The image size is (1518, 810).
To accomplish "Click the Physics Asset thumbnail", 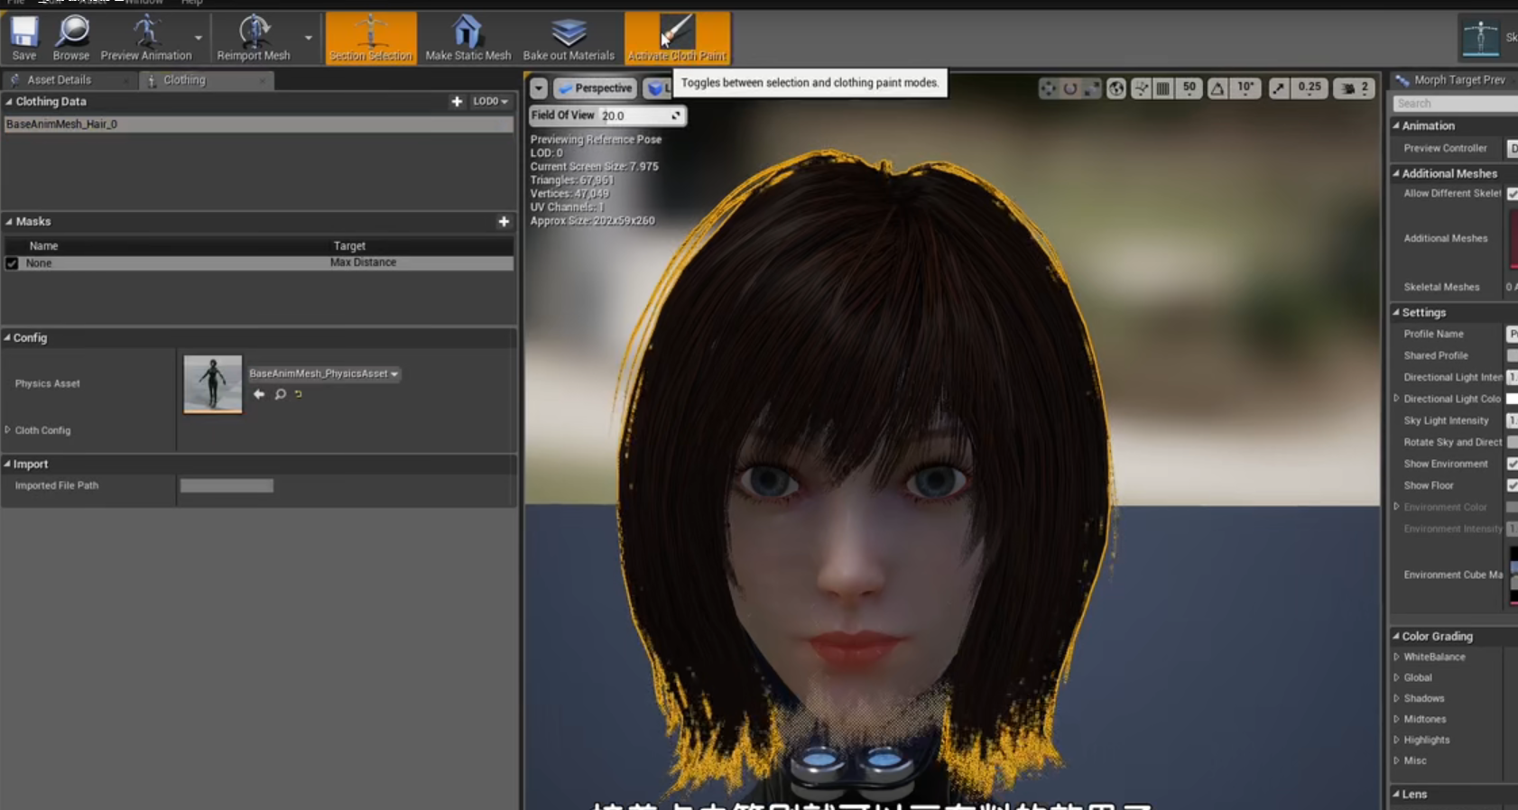I will click(213, 384).
